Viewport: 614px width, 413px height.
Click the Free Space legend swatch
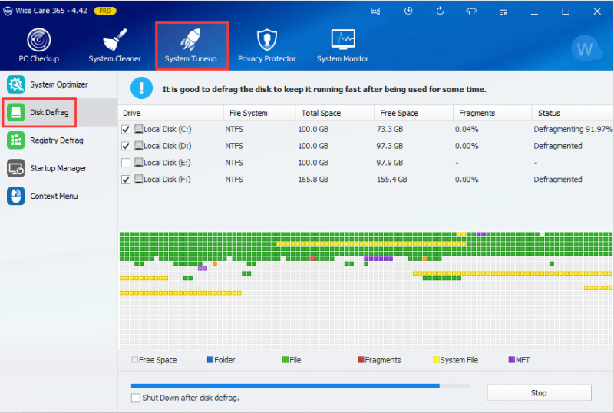point(135,360)
